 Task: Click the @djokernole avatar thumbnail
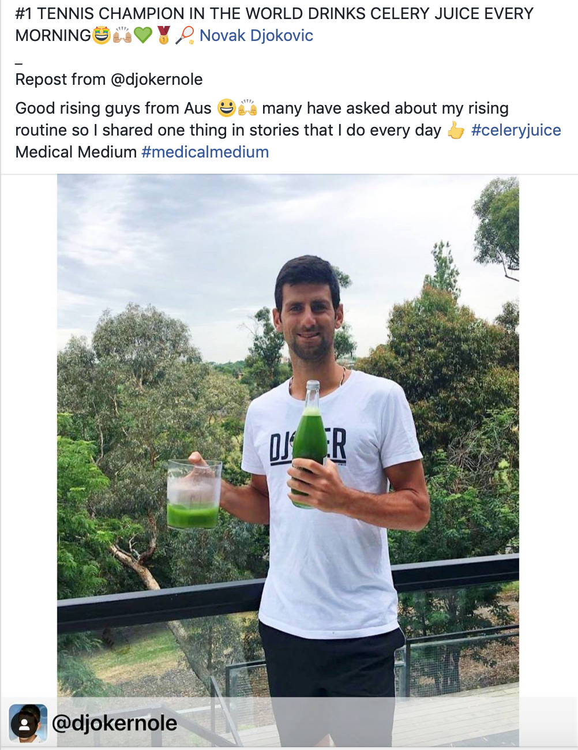point(28,723)
